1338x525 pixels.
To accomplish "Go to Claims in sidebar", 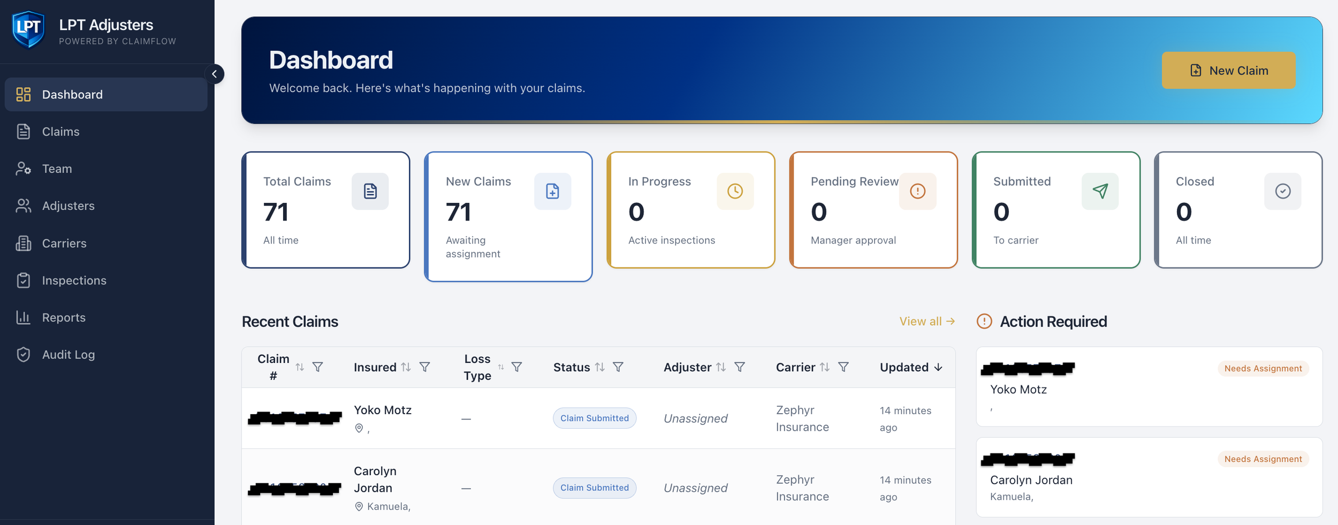I will click(x=106, y=132).
